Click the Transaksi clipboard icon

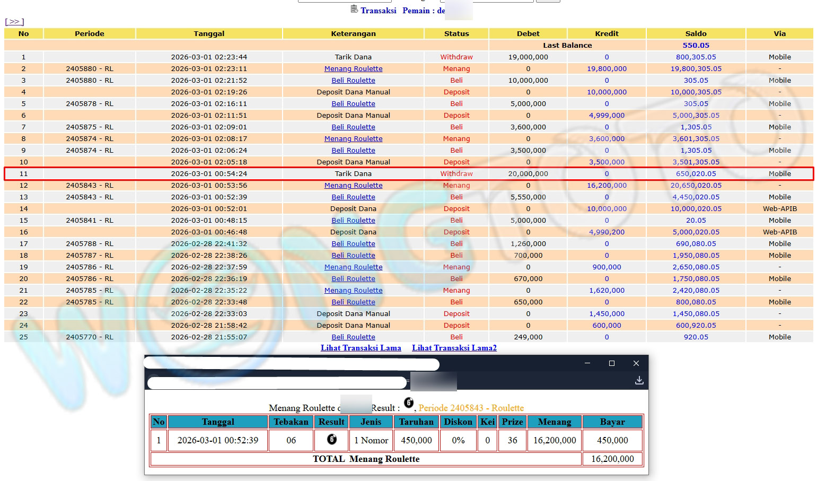354,9
